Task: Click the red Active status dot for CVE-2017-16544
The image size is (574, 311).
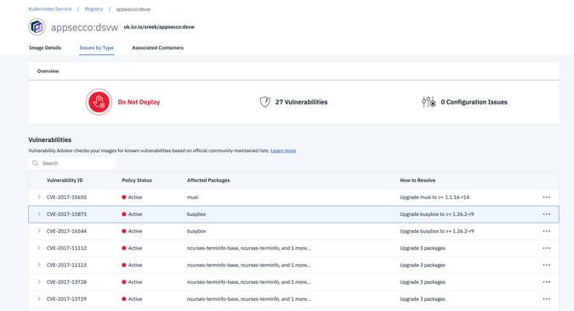Action: click(x=124, y=231)
